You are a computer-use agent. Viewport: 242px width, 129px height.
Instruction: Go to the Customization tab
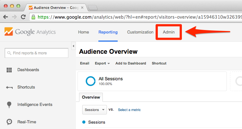[x=140, y=32]
